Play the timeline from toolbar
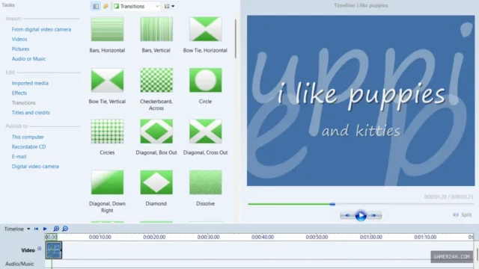The image size is (479, 269). pos(45,229)
